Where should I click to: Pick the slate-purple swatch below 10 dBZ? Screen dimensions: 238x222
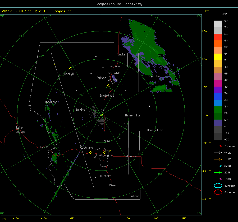coord(218,123)
